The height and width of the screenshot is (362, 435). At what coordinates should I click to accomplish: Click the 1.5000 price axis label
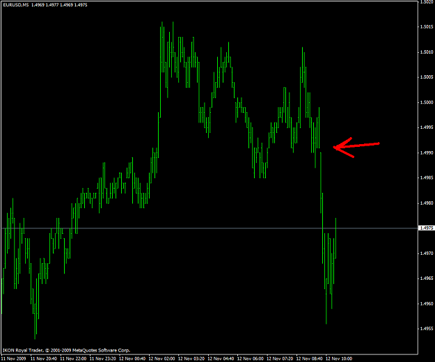427,102
